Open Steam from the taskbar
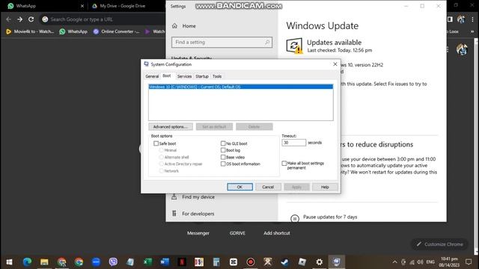Image resolution: width=479 pixels, height=269 pixels. pos(285,262)
